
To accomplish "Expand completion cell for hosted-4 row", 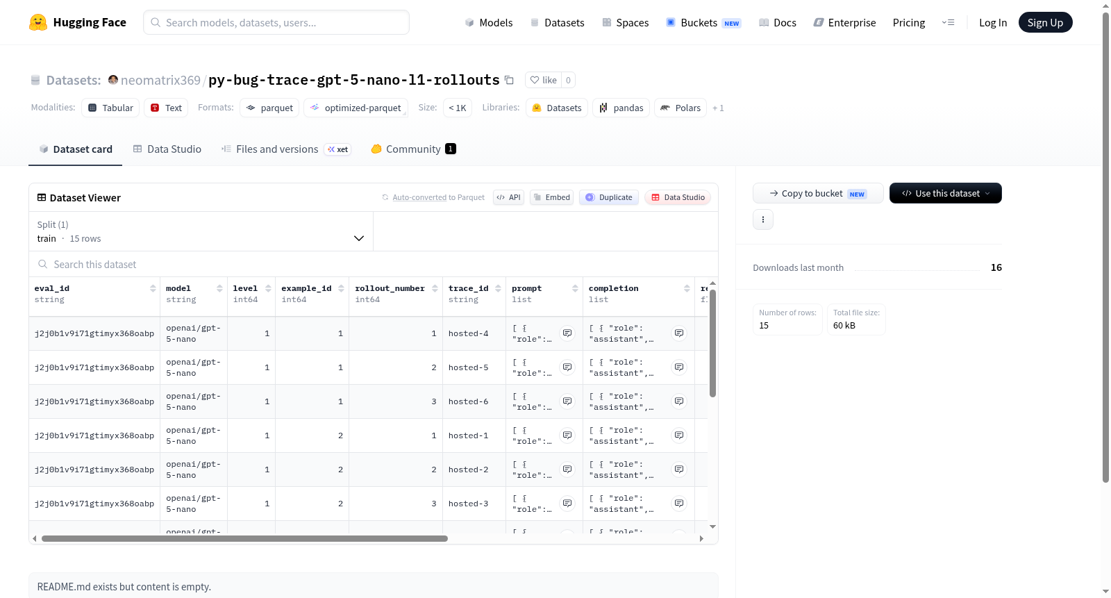I will 679,333.
